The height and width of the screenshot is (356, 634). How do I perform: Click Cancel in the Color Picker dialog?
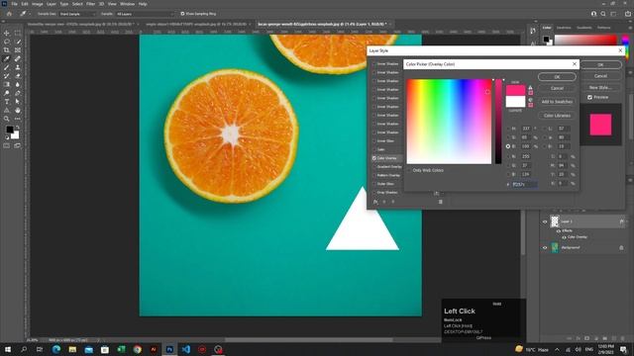click(557, 88)
